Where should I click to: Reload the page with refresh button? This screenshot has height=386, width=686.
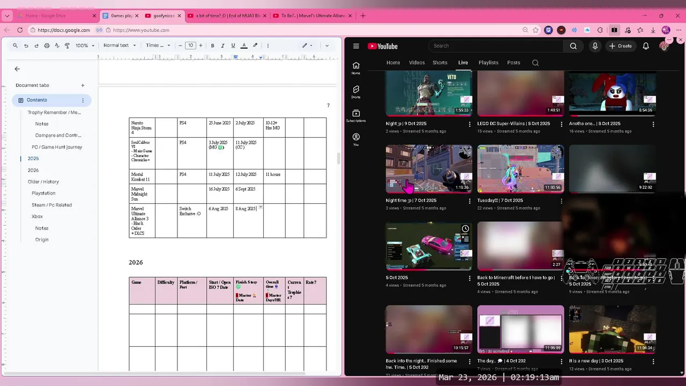click(20, 30)
